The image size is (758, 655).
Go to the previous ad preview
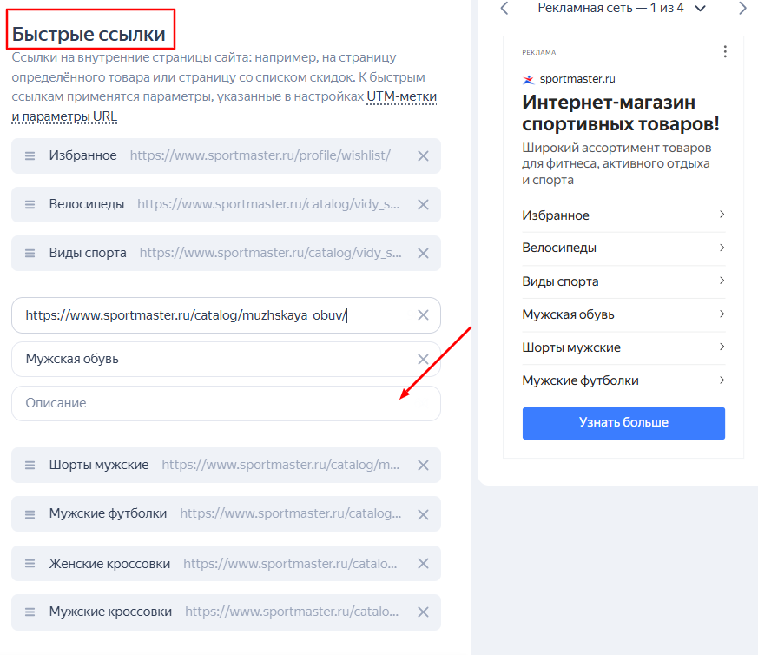(504, 8)
